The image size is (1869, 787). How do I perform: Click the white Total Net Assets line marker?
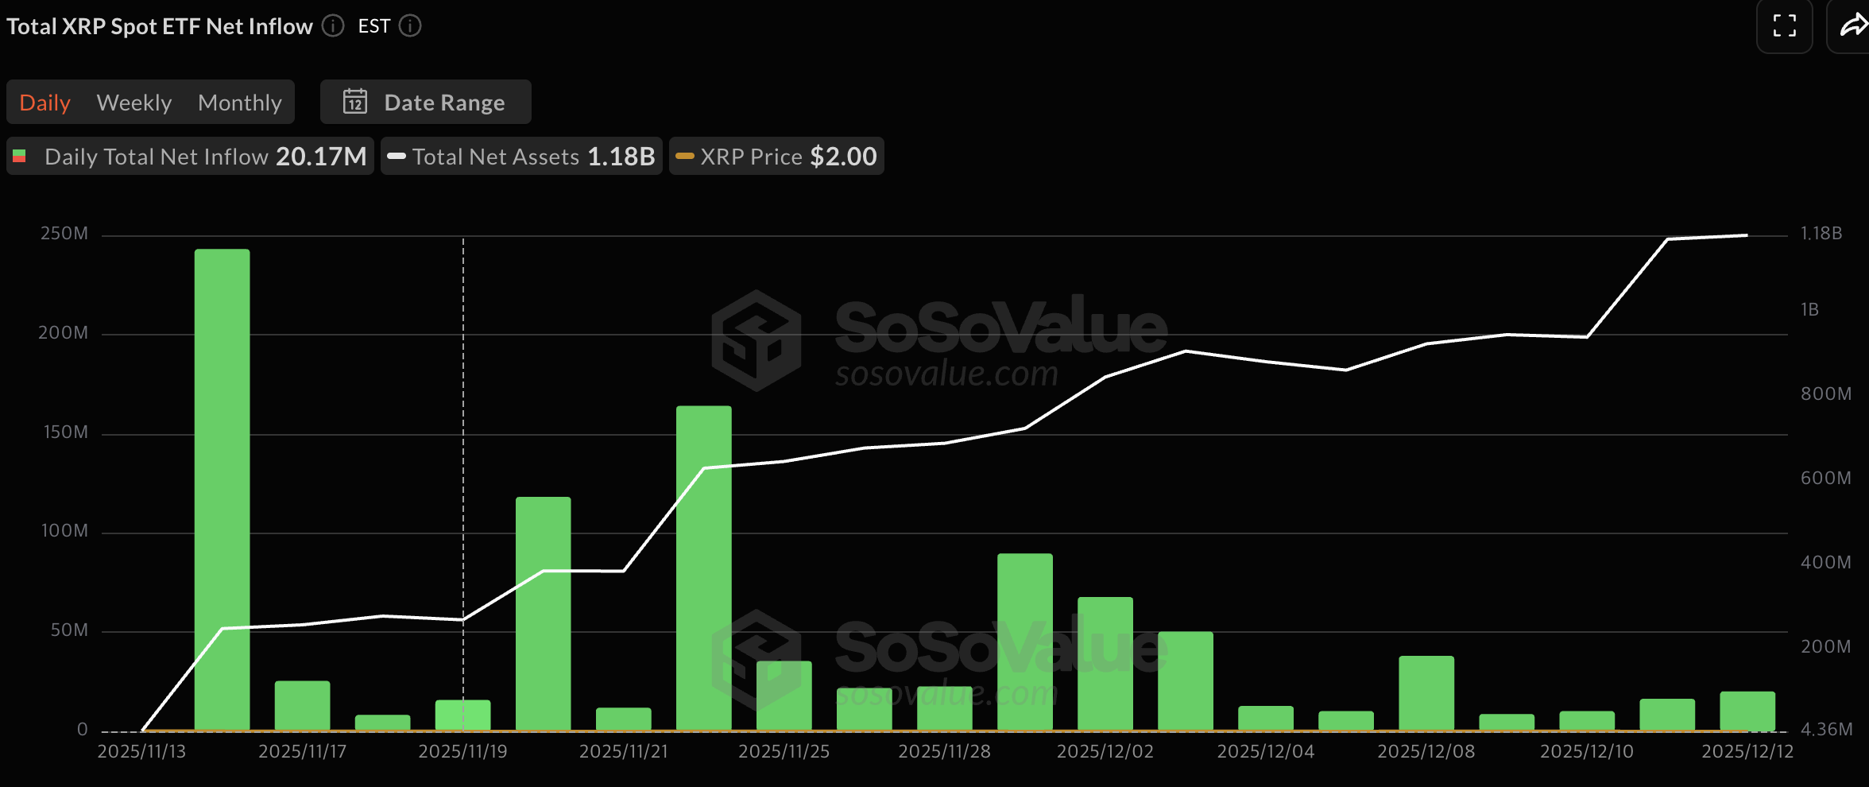click(x=397, y=157)
